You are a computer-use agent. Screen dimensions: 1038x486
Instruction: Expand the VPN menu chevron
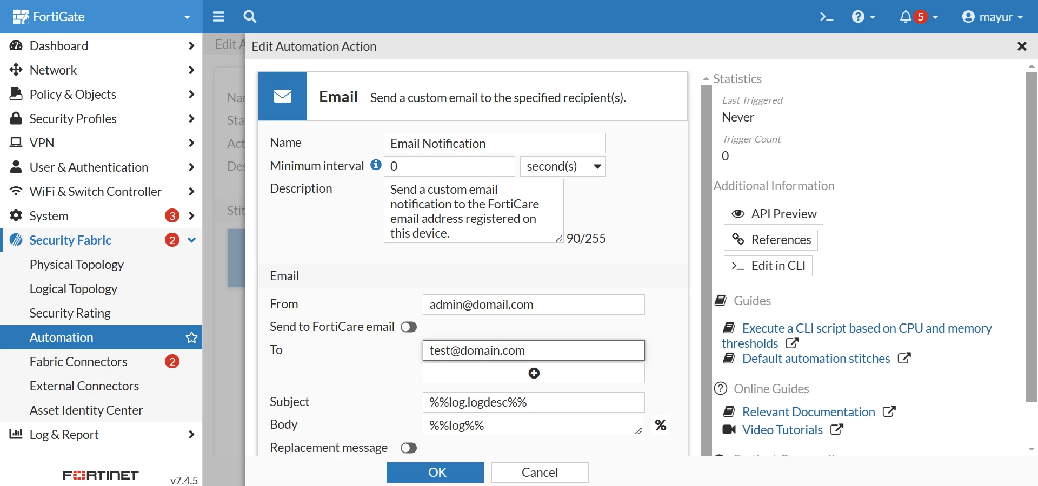click(191, 143)
